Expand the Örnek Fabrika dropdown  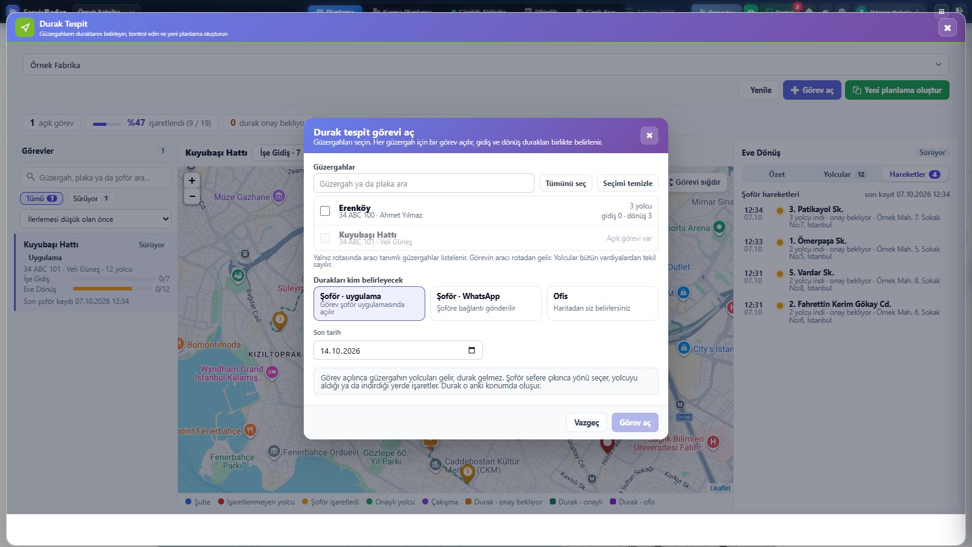(x=486, y=64)
